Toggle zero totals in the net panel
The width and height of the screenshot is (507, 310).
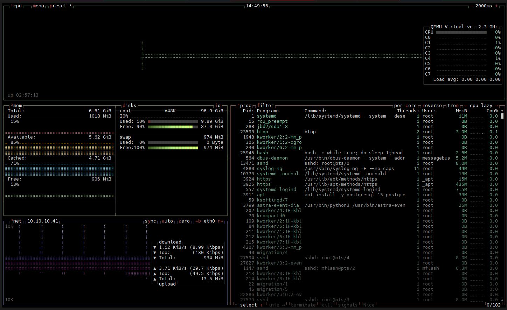tap(184, 221)
